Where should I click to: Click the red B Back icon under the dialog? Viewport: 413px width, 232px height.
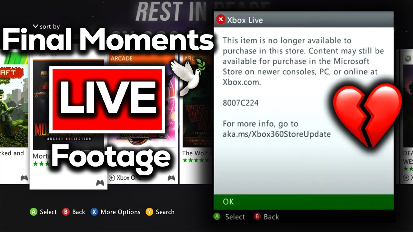[x=257, y=217]
